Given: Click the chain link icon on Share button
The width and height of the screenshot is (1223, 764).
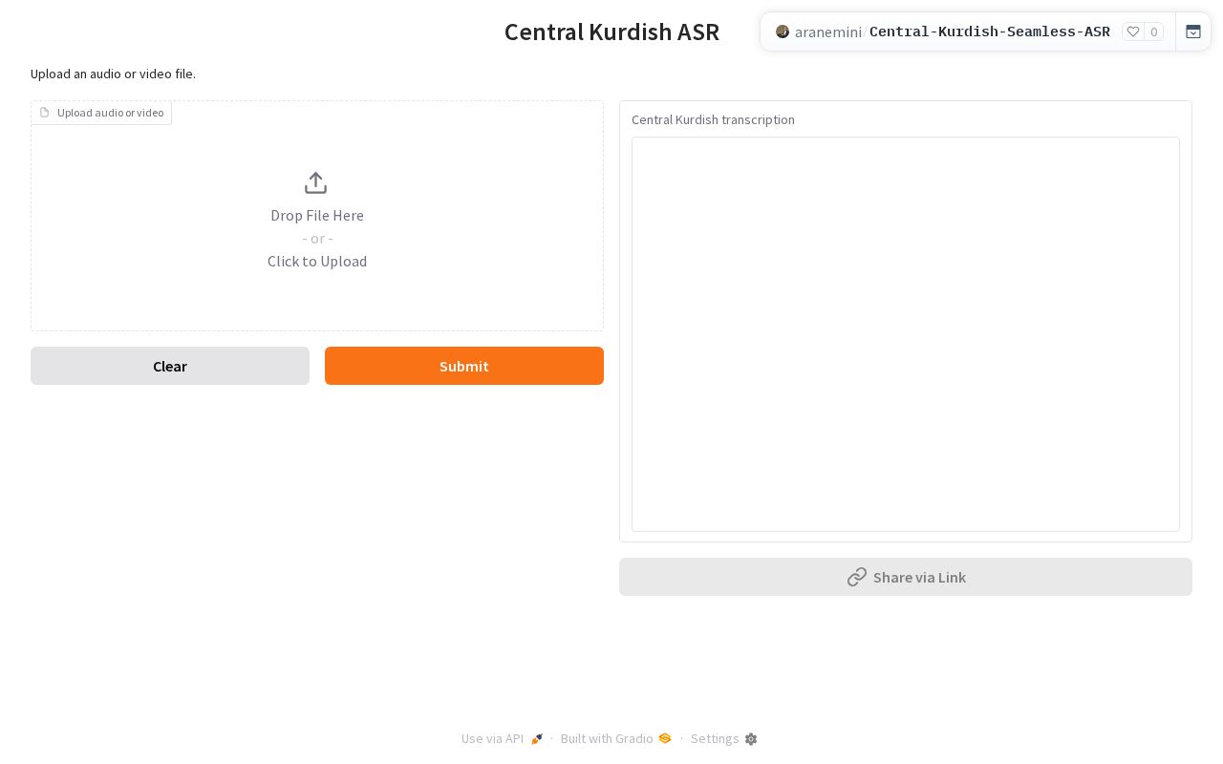Looking at the screenshot, I should 857,577.
